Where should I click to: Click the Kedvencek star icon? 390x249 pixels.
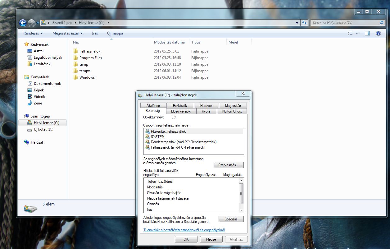[27, 44]
